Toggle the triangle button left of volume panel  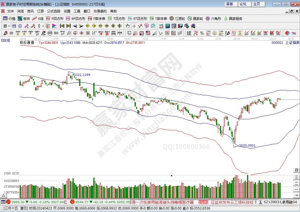tap(172, 175)
